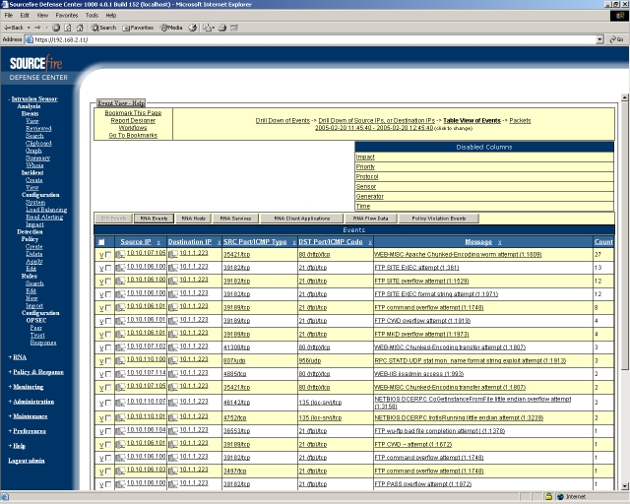Click source host icon in RPC STATD UDP row
Screen dimensions: 630x504
point(120,361)
